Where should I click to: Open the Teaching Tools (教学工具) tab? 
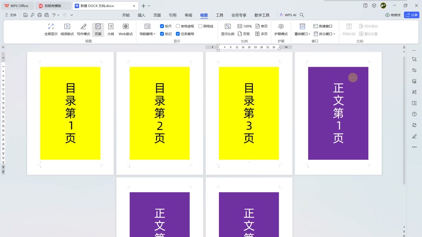coord(262,15)
